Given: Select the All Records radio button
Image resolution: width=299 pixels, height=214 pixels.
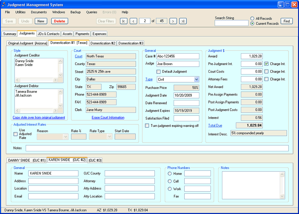Looking at the screenshot, I should [x=252, y=19].
